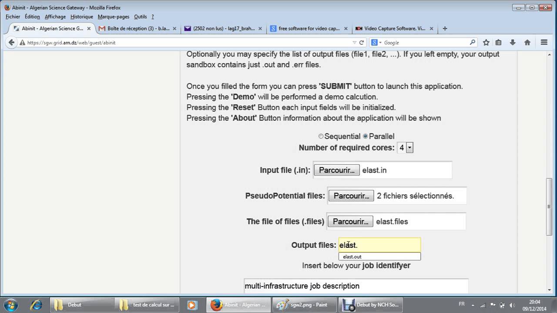Close the Boîte de réception tab
The height and width of the screenshot is (313, 557).
(x=174, y=29)
